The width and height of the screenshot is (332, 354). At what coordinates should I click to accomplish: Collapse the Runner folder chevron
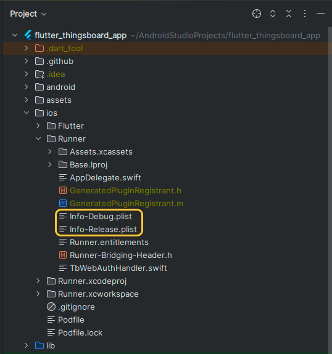click(x=38, y=139)
